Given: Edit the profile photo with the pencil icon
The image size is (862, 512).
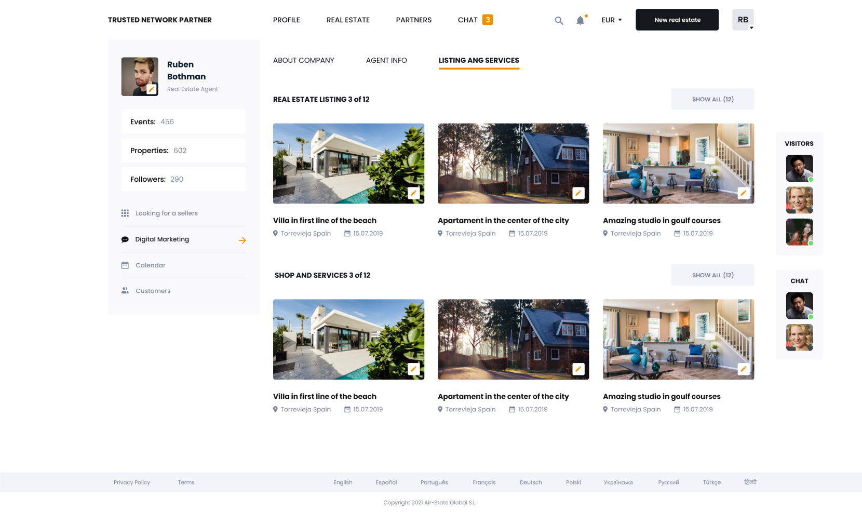Looking at the screenshot, I should (x=151, y=89).
